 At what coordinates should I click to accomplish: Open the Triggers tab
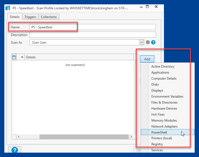coord(30,17)
